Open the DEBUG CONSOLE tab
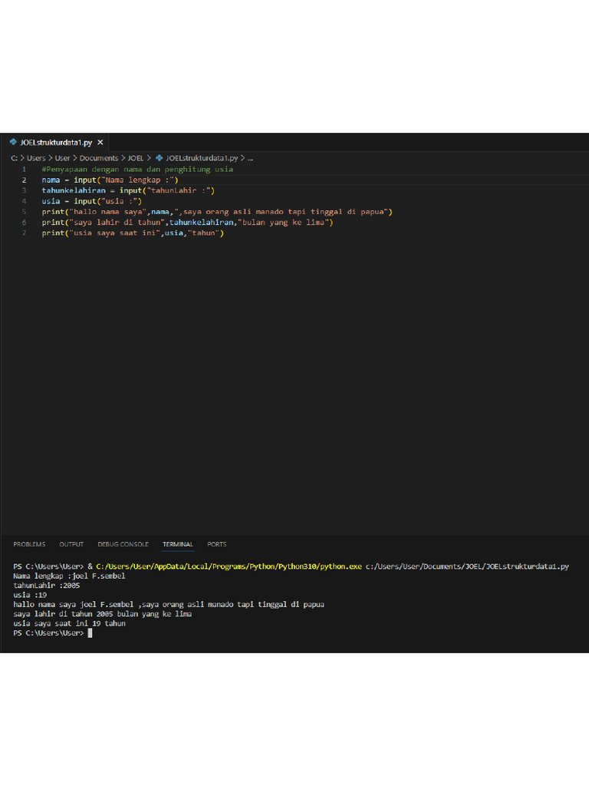Image resolution: width=589 pixels, height=786 pixels. tap(123, 544)
